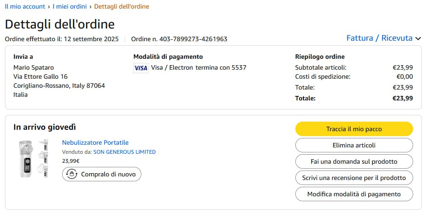
Task: Click the In arrivo giovedì heading
Action: (45, 127)
